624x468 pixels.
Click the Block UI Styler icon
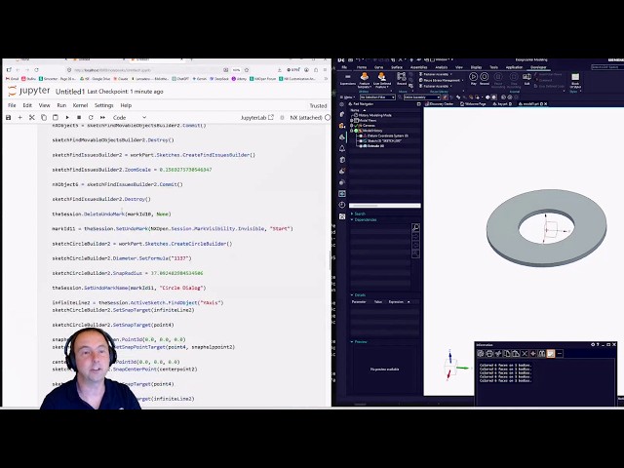point(575,80)
